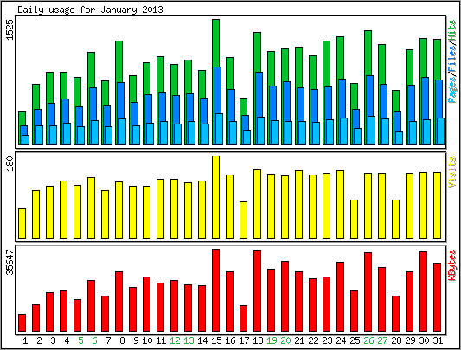Click the red 'KBytes' legend label
The height and width of the screenshot is (350, 461).
point(452,265)
